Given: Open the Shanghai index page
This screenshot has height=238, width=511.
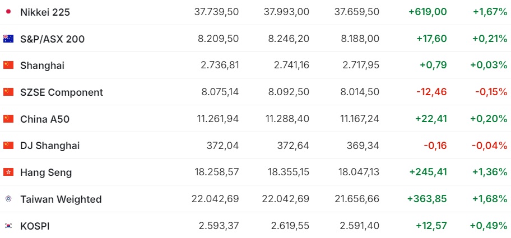Looking at the screenshot, I should (x=43, y=66).
